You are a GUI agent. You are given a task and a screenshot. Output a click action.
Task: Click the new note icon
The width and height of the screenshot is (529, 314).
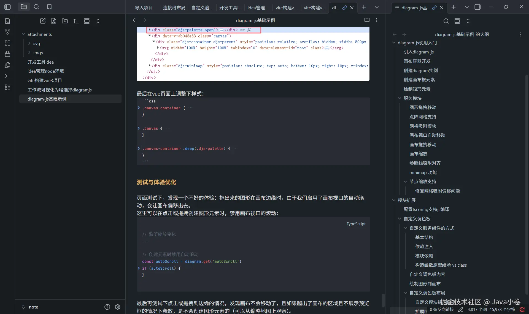[43, 21]
